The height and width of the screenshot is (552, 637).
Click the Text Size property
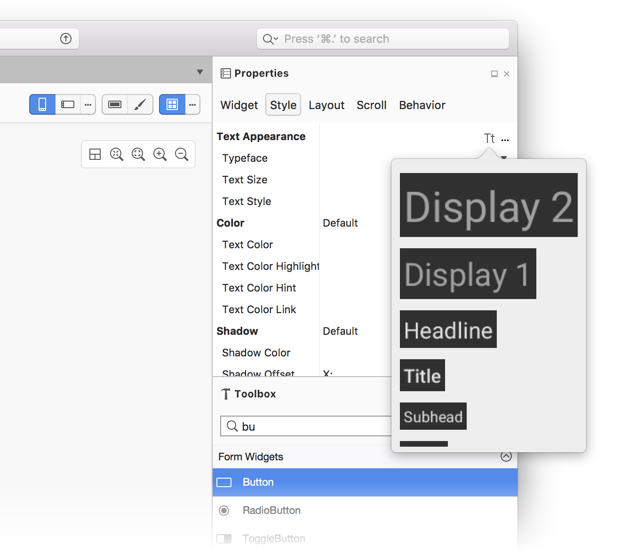click(245, 180)
